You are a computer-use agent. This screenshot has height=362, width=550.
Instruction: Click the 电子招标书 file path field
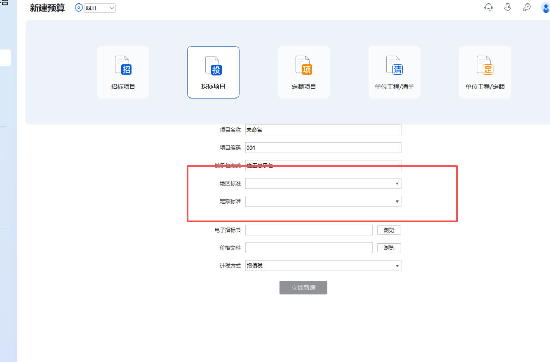pyautogui.click(x=309, y=230)
